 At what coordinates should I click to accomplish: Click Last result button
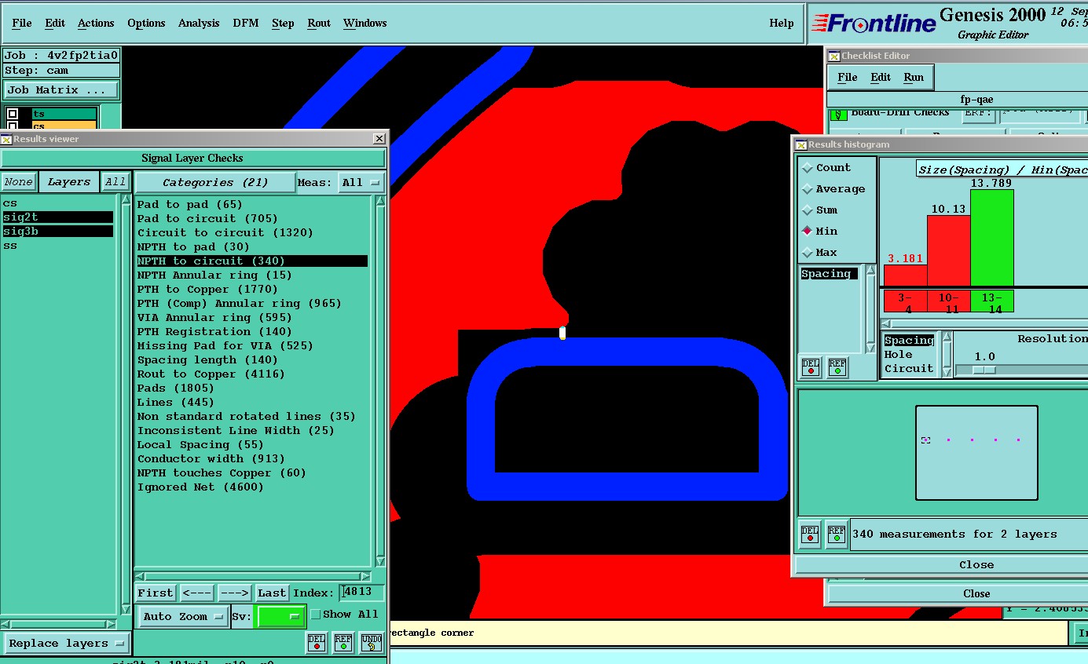coord(272,593)
